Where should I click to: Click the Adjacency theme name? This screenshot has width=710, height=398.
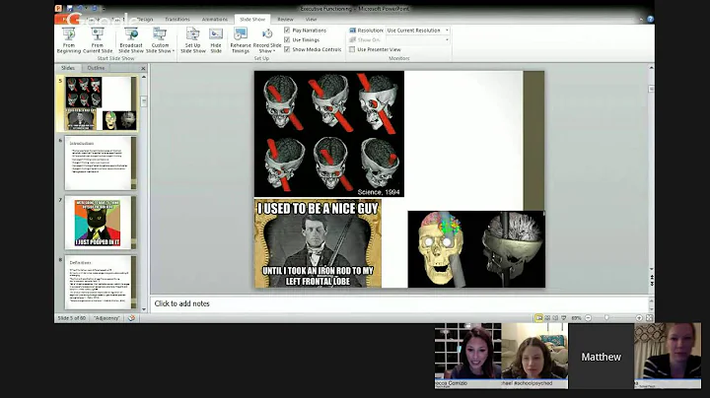[106, 318]
